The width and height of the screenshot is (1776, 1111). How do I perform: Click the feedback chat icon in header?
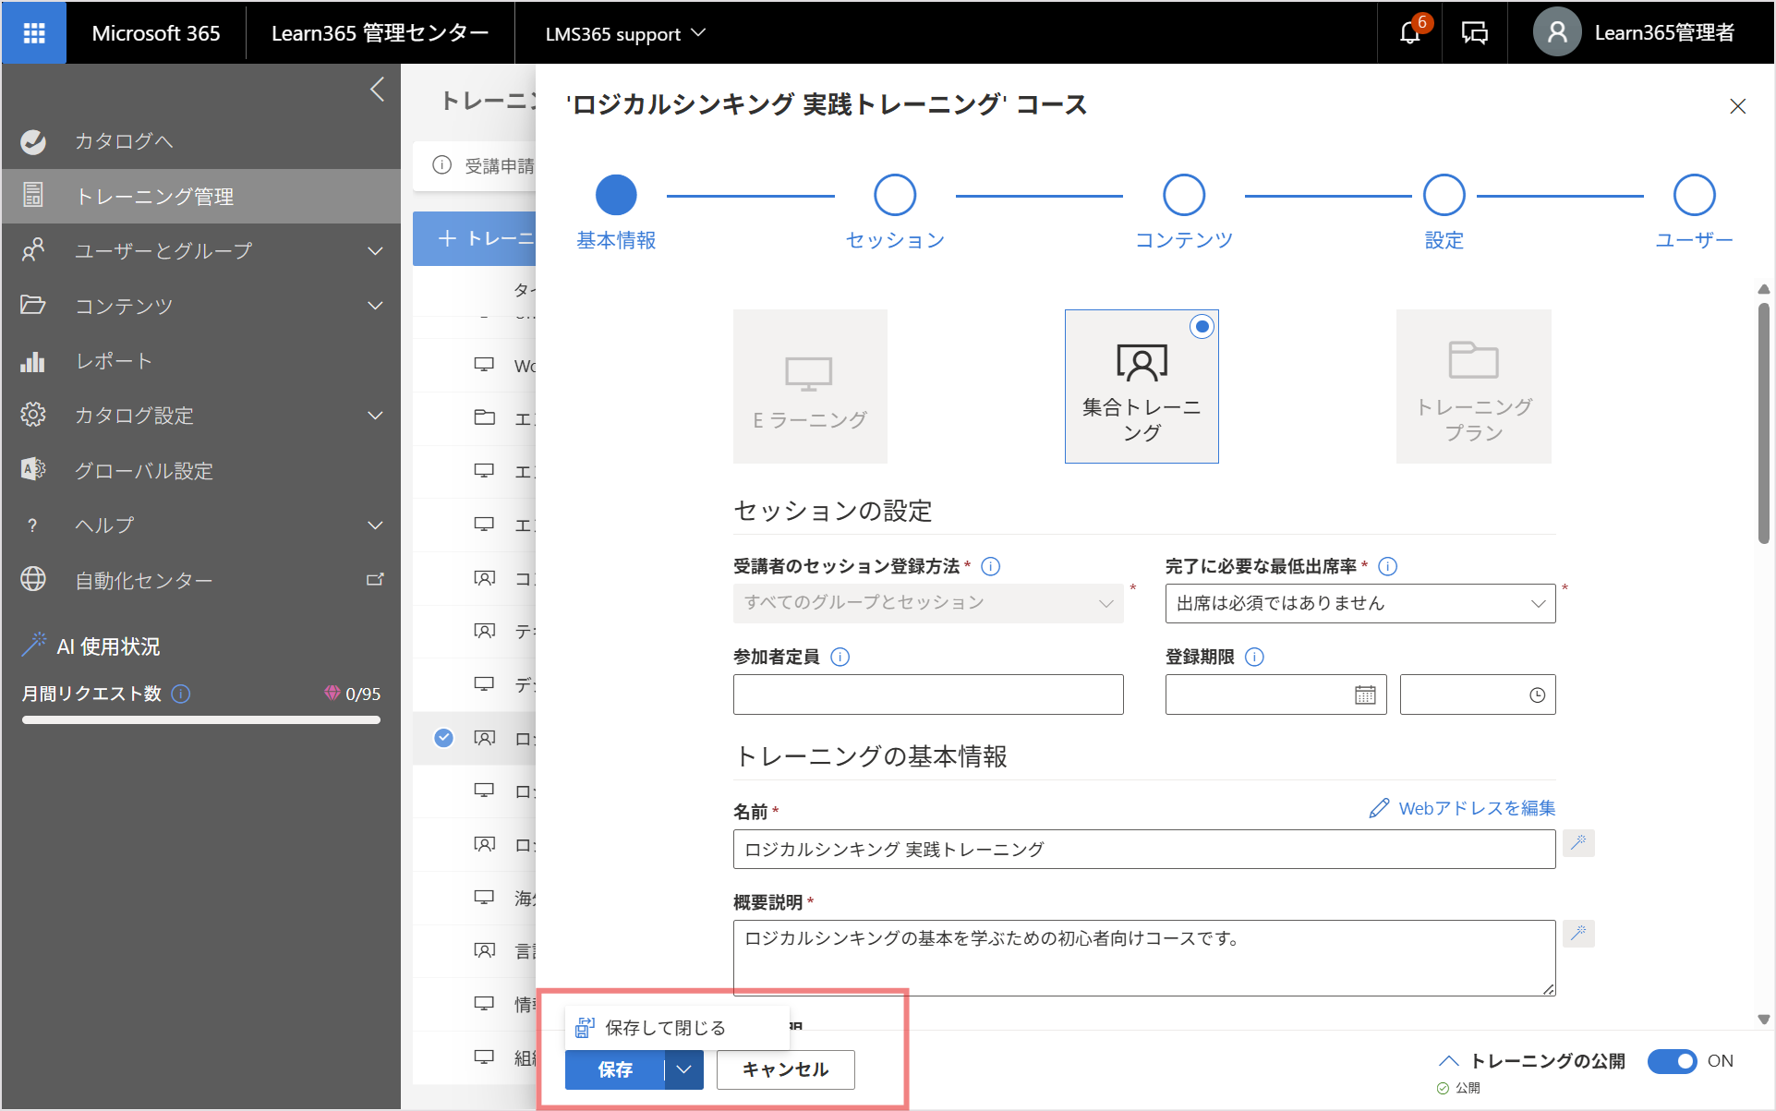pos(1475,33)
